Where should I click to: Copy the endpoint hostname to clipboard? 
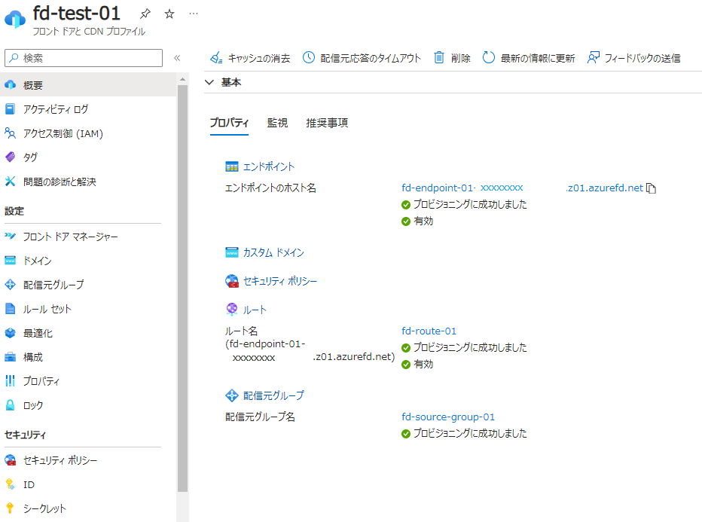pos(652,188)
